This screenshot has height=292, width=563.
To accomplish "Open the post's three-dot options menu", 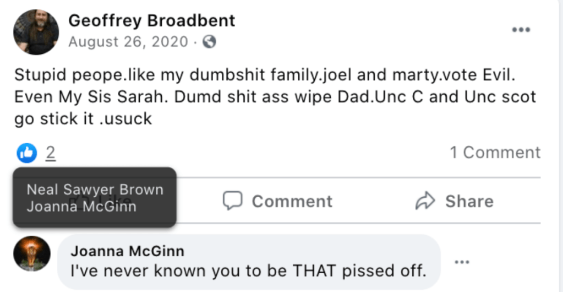I will (521, 30).
